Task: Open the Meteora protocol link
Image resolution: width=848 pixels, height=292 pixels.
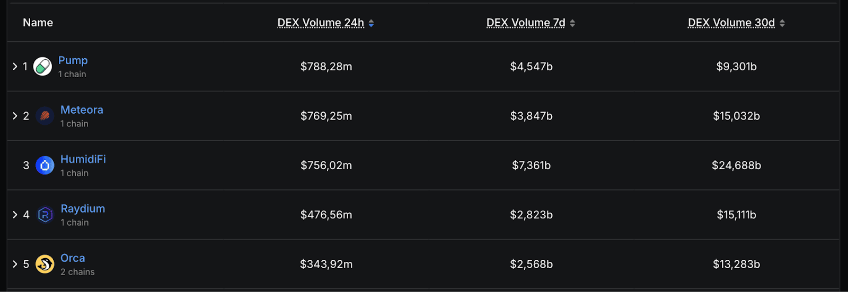Action: (x=82, y=109)
